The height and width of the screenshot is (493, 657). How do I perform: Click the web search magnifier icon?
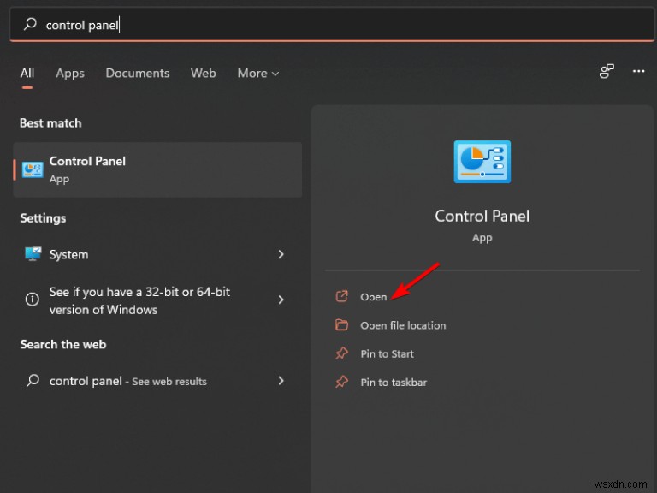coord(33,381)
